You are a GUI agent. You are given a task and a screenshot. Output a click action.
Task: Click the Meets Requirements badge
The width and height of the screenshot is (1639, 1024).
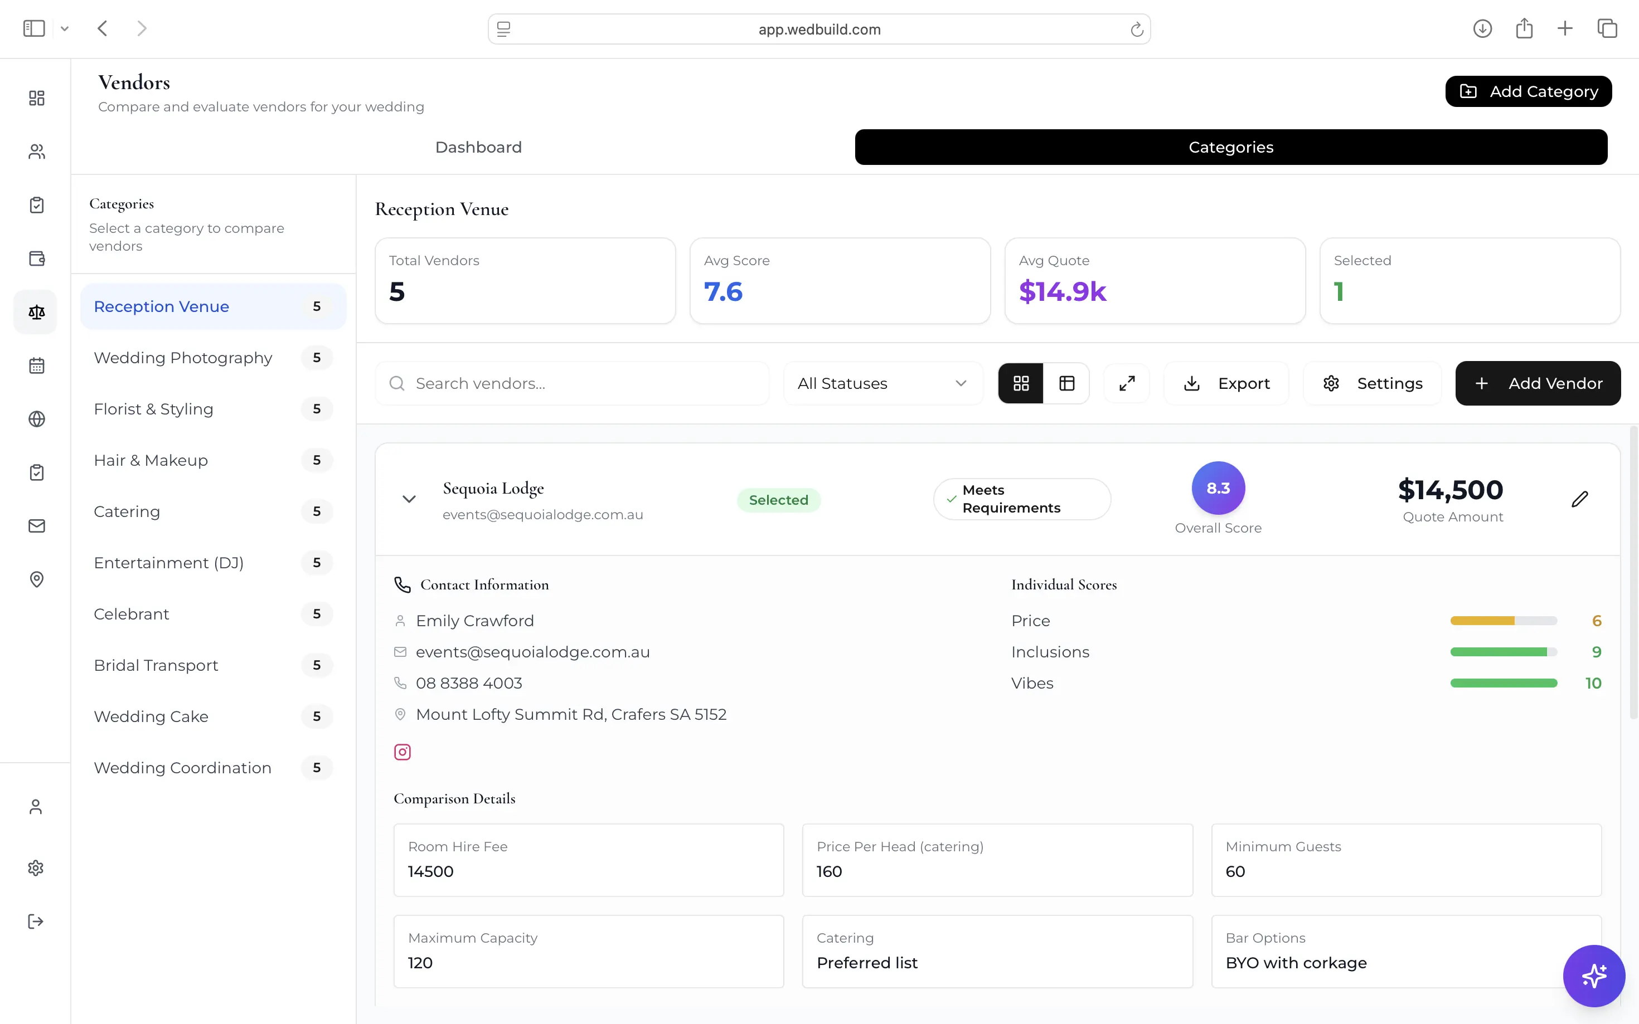1022,499
